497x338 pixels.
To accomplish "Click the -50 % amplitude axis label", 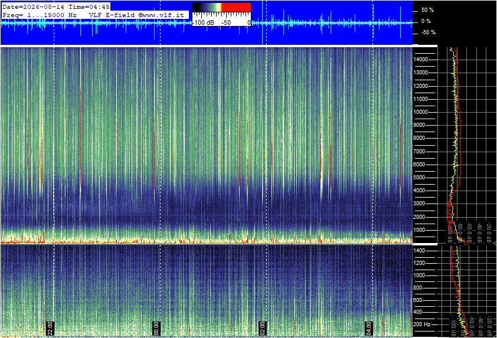I will 428,32.
